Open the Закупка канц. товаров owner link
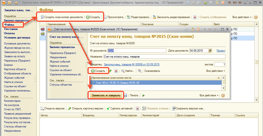Screen dimensions: 263x136 point(131,64)
